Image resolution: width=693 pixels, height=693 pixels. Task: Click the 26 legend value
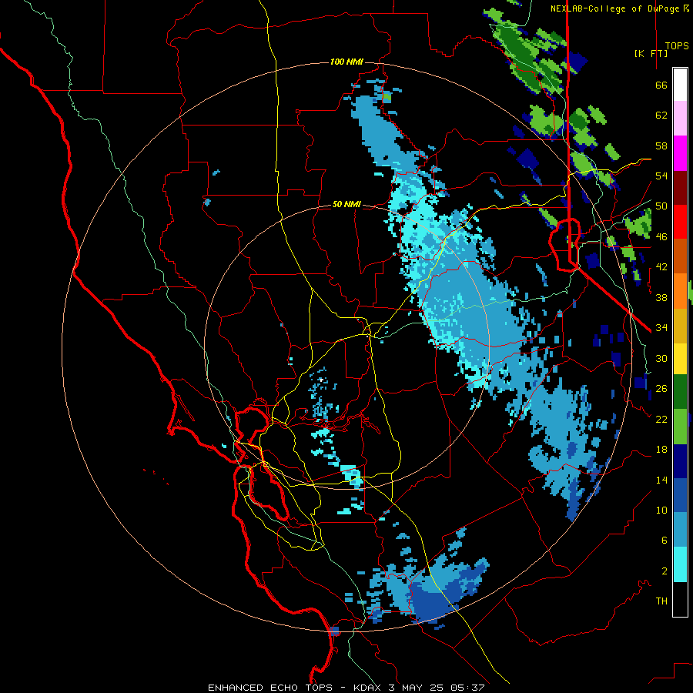(661, 389)
